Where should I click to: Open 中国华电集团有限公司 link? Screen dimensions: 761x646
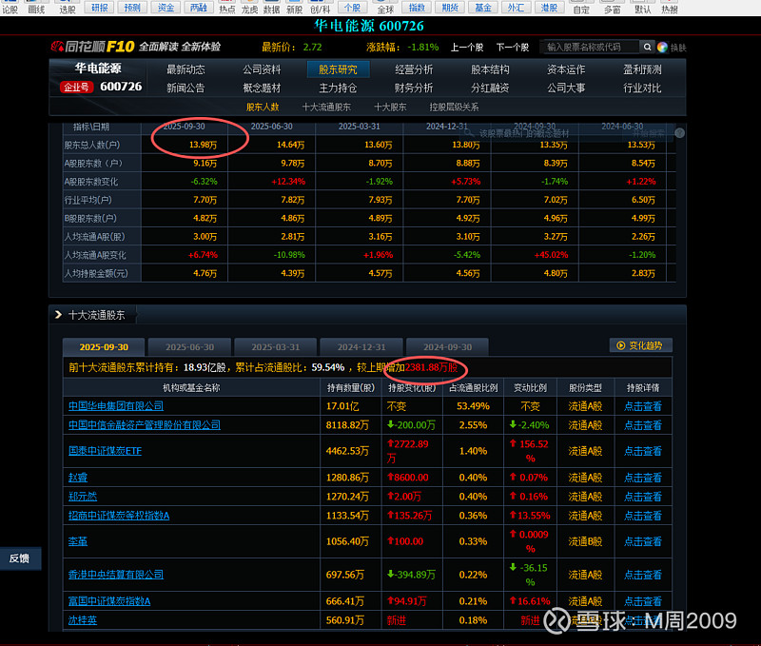tap(115, 405)
